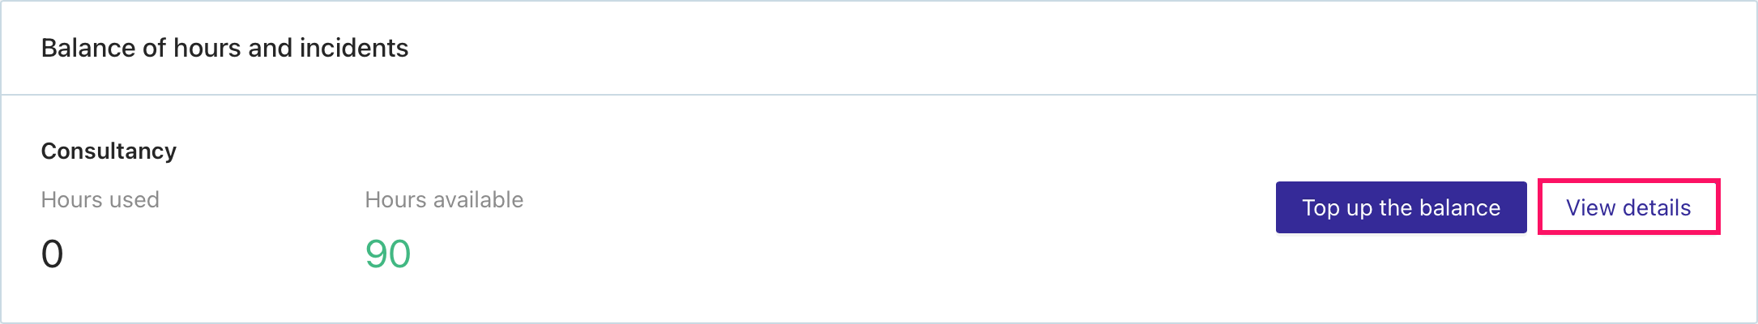The height and width of the screenshot is (324, 1758).
Task: Select the number under Hours available
Action: point(388,254)
